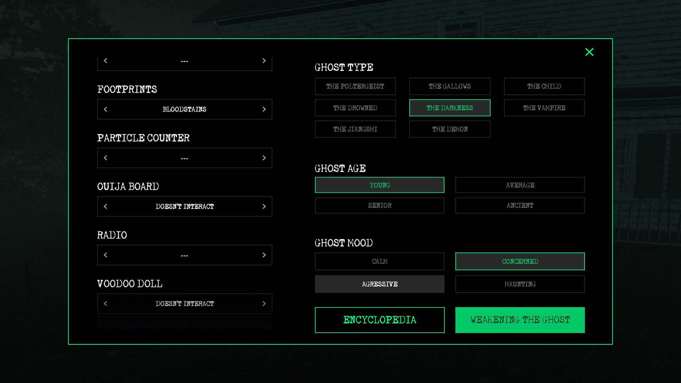Screen dimensions: 681x383
Task: Click left arrow on the Ouija Board evidence
Action: pos(105,206)
